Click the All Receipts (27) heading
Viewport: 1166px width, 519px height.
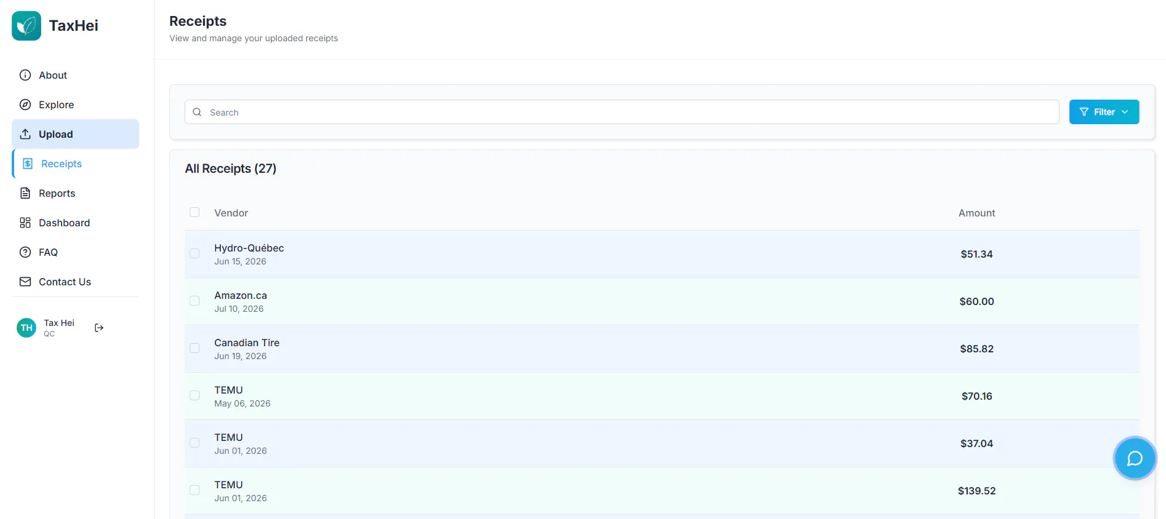[231, 168]
